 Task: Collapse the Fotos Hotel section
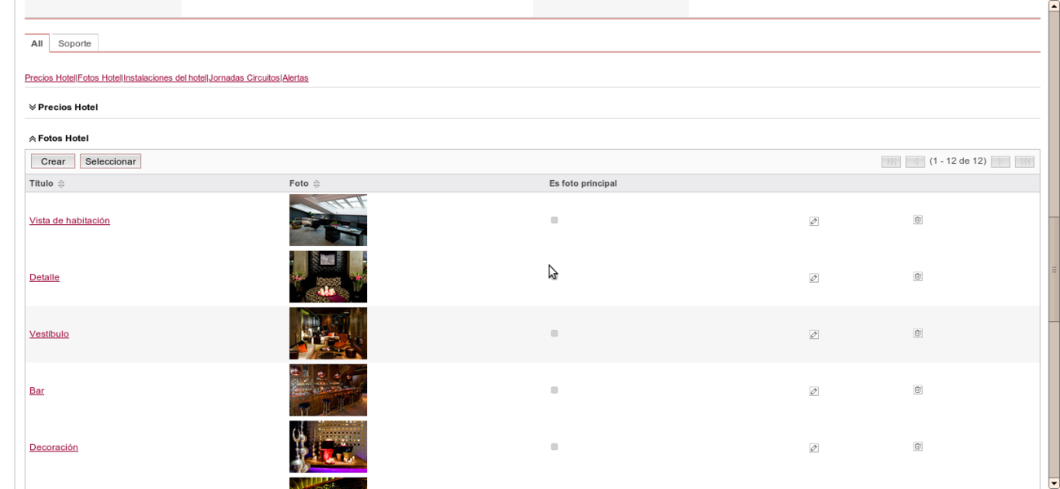click(33, 139)
